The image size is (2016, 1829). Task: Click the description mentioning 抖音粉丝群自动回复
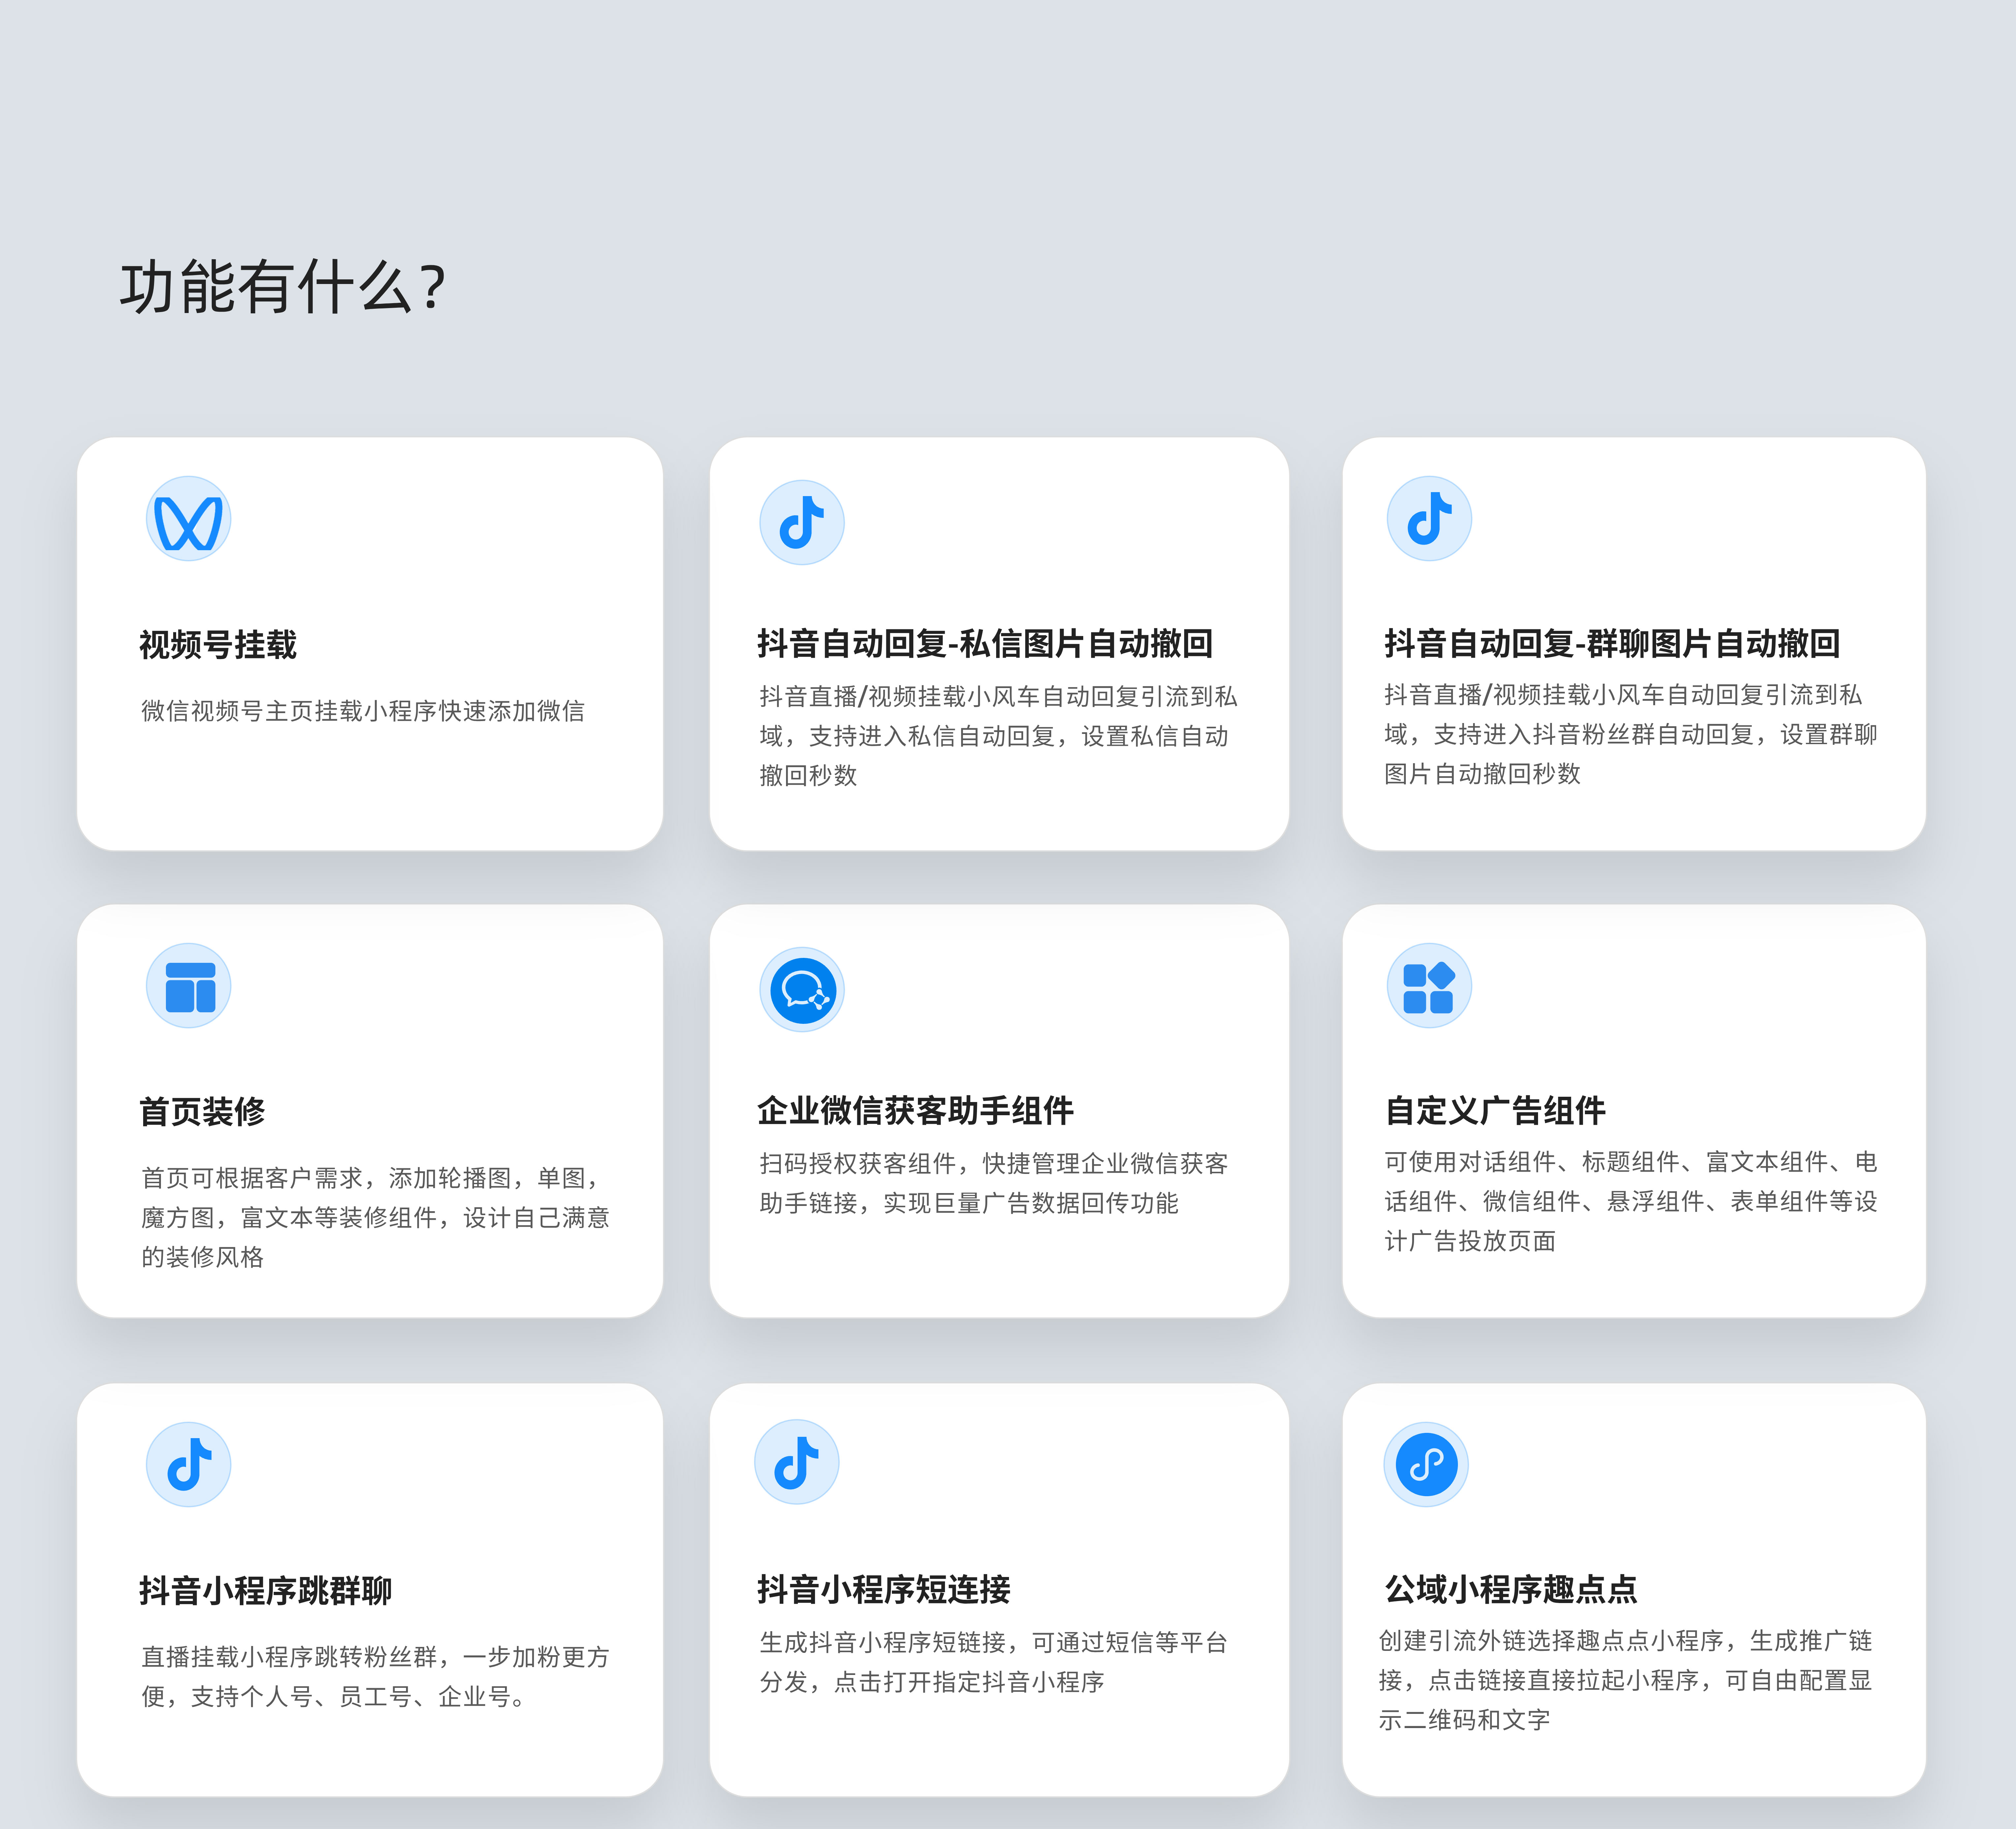(1631, 734)
